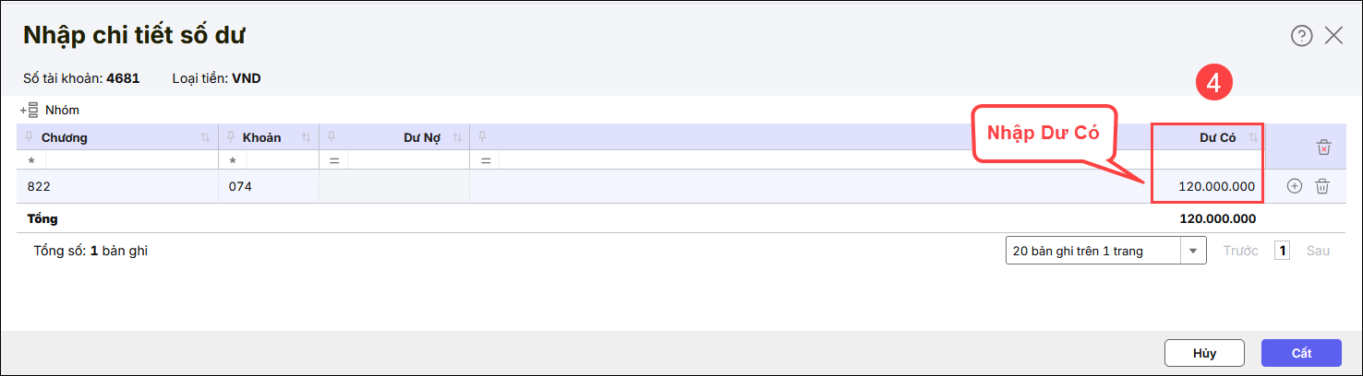Screen dimensions: 1363x376
Task: Close the Nhập chi tiết số dư dialog
Action: (1333, 36)
